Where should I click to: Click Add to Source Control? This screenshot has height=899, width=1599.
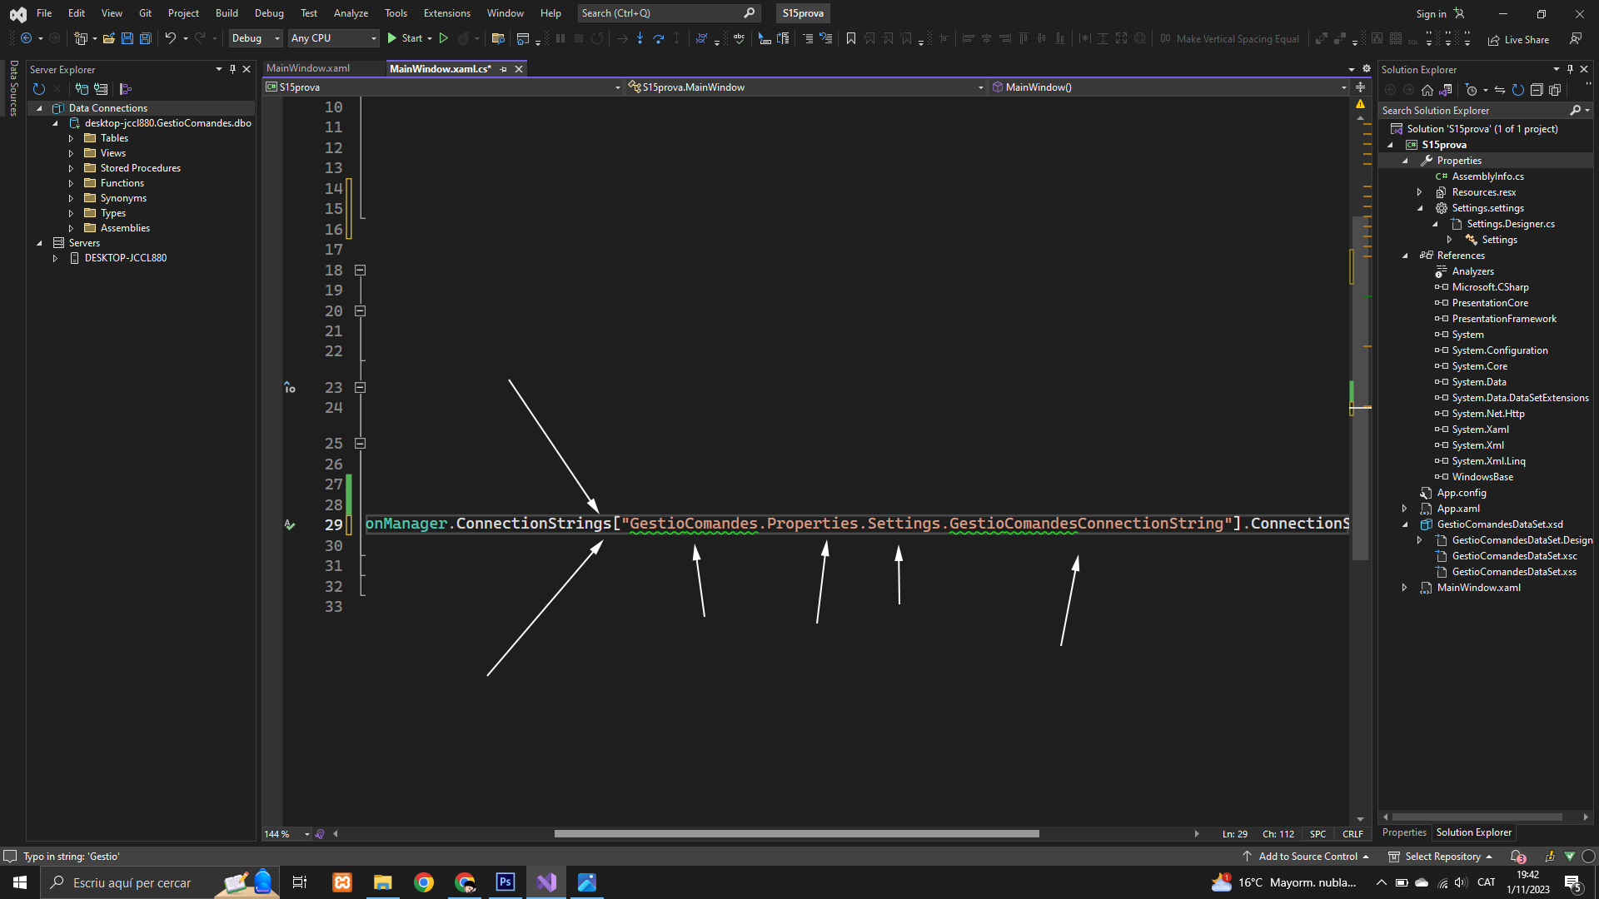[1307, 857]
